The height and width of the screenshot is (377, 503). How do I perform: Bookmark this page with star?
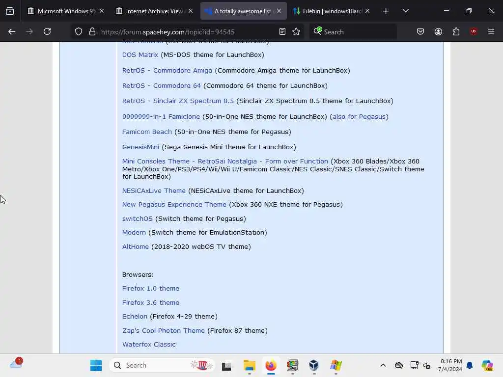coord(296,31)
